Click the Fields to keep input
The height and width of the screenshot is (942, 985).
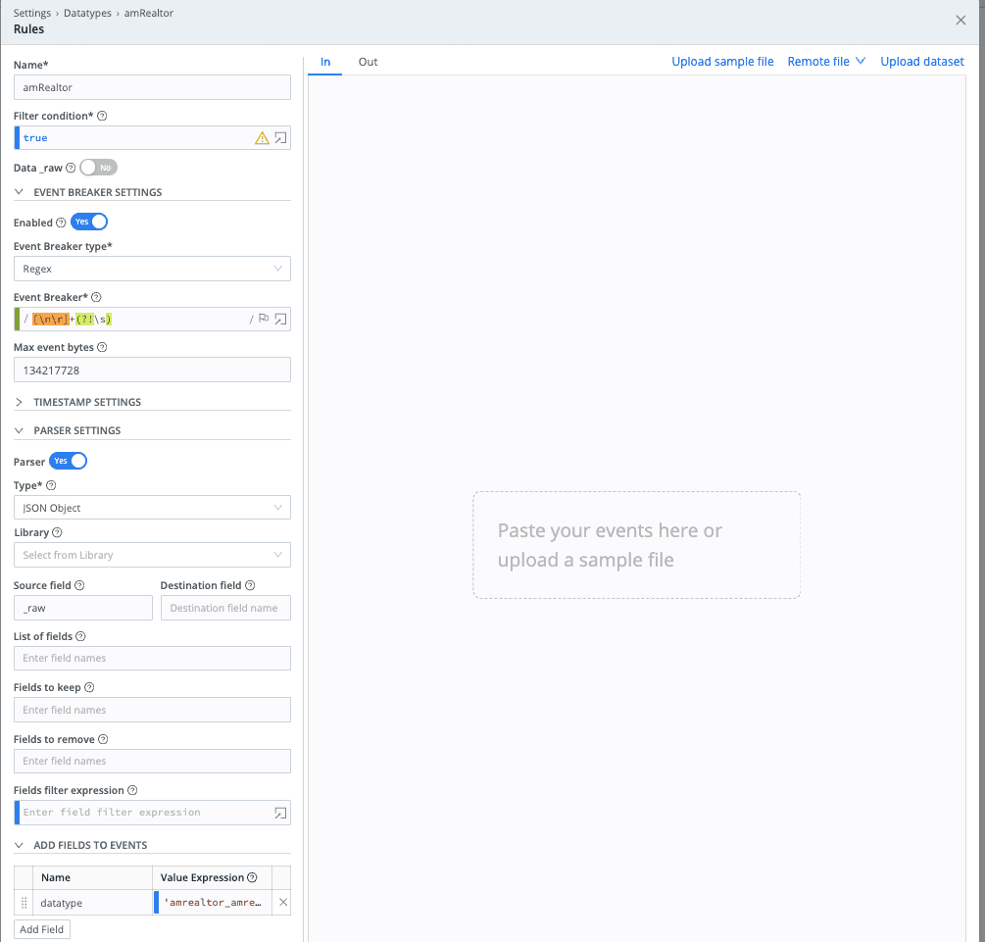(152, 710)
